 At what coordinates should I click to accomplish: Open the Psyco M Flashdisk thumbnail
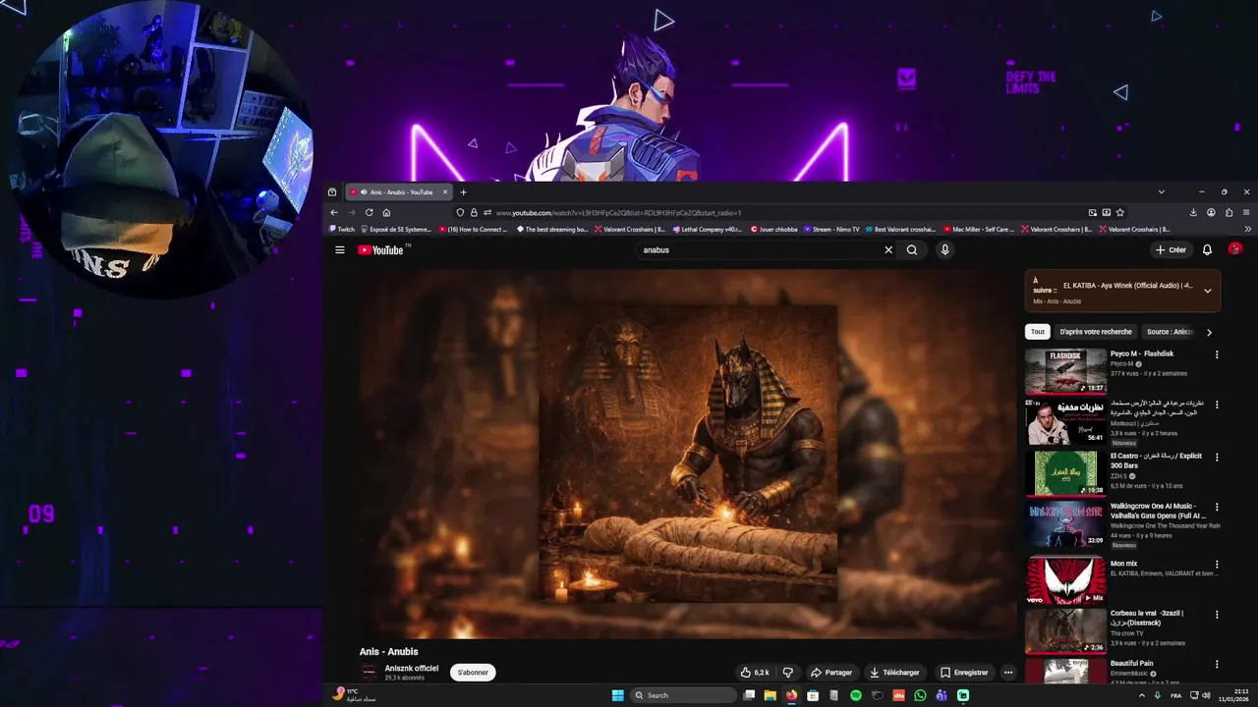1065,371
